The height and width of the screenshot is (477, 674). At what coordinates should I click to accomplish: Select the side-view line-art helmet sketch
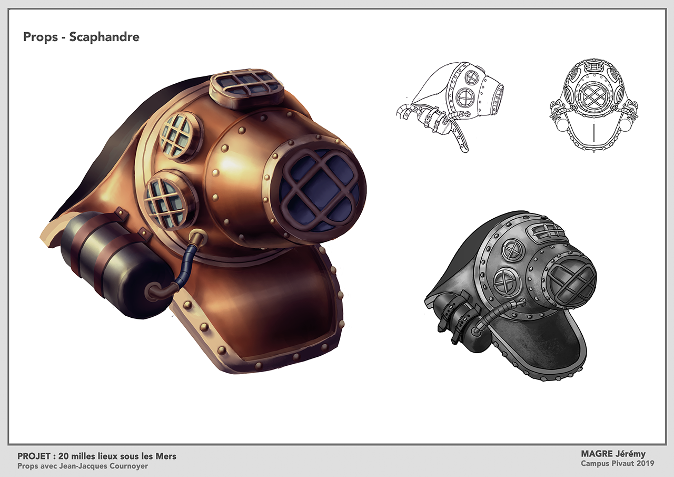tap(450, 108)
